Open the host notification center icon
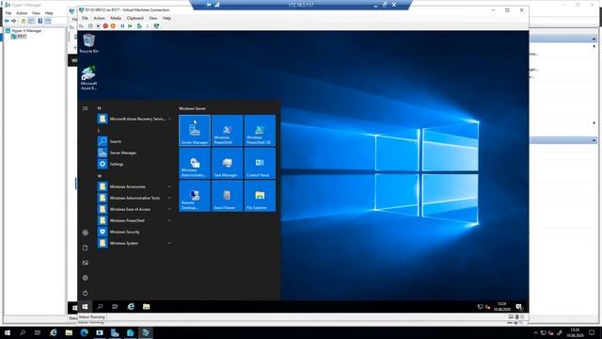 [592, 332]
